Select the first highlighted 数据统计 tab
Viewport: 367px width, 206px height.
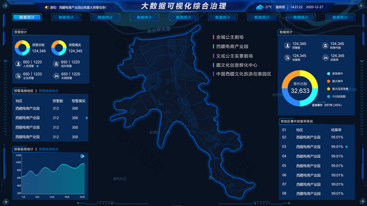coord(27,17)
